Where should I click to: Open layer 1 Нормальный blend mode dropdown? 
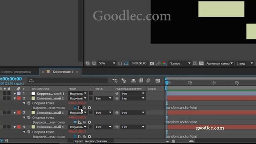click(78, 94)
